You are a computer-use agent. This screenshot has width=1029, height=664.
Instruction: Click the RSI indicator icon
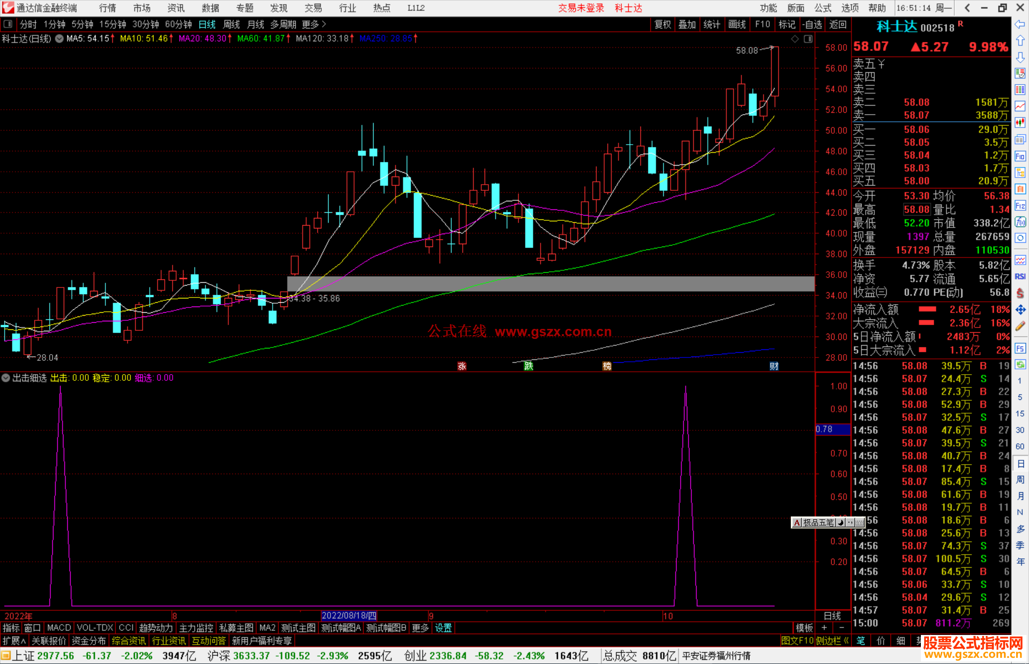click(1020, 277)
